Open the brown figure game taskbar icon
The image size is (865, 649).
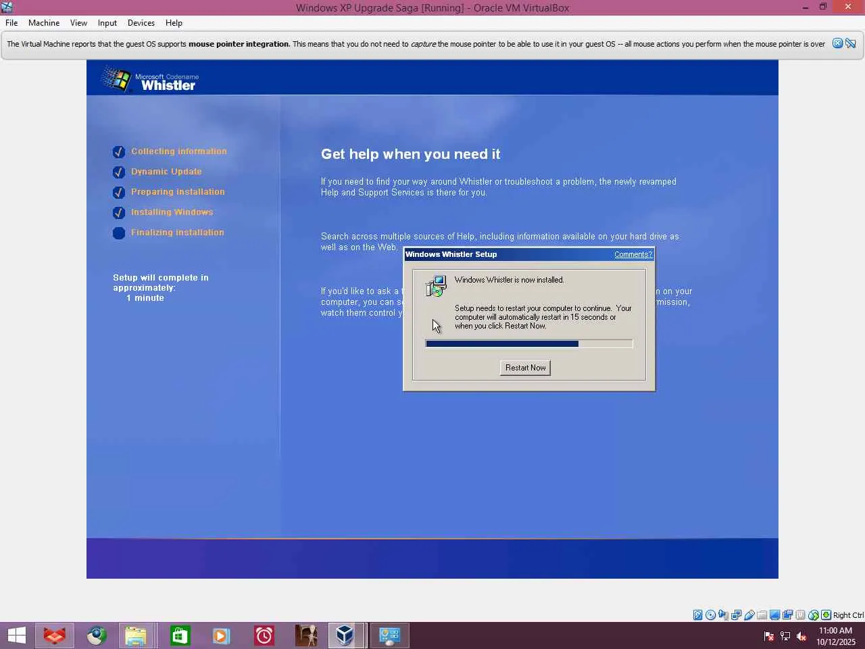pos(306,635)
